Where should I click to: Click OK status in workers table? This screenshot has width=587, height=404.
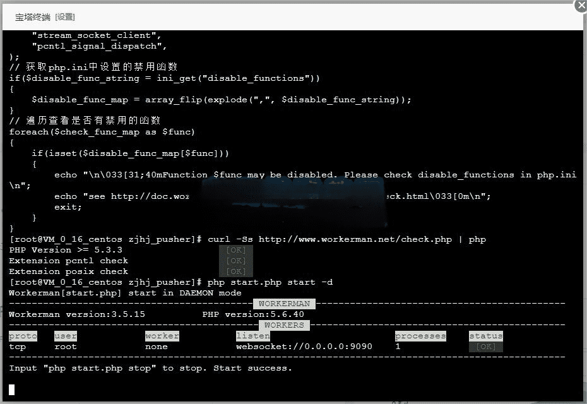(x=486, y=347)
